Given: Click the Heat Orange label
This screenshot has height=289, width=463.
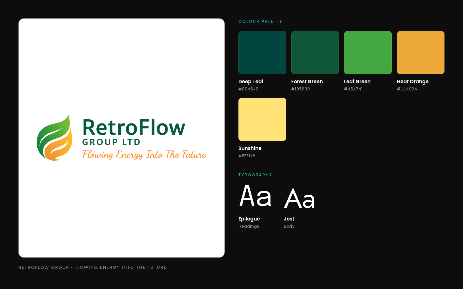Looking at the screenshot, I should (x=413, y=81).
